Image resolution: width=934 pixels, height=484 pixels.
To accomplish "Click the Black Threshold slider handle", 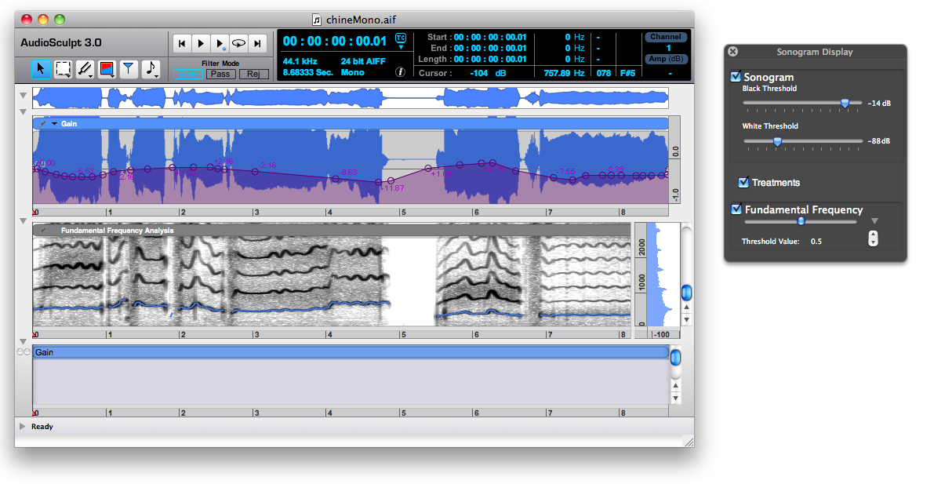I will point(845,103).
